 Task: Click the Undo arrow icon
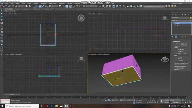(2, 6)
